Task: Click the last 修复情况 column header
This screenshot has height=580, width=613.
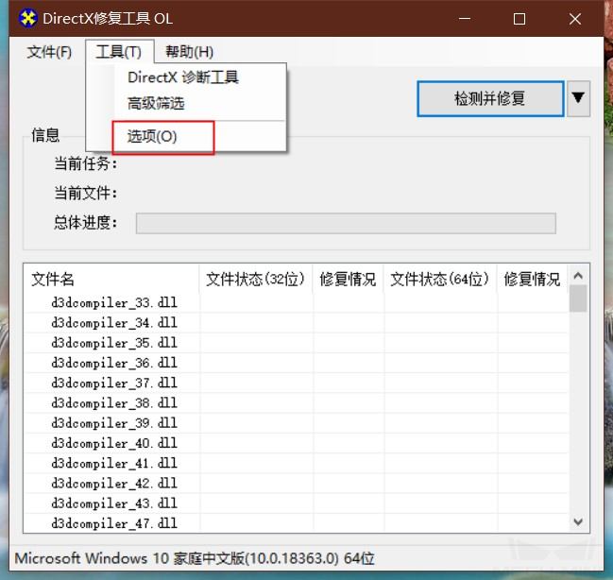Action: tap(532, 280)
